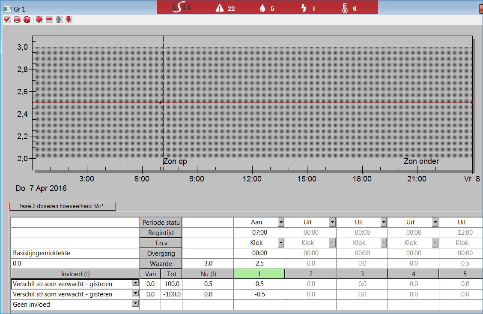Click the red minus icon in the toolbar
This screenshot has width=483, height=314.
[49, 20]
